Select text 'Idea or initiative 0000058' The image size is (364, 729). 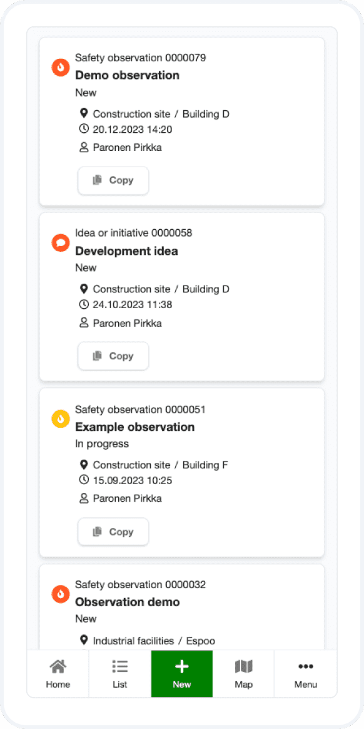[134, 233]
